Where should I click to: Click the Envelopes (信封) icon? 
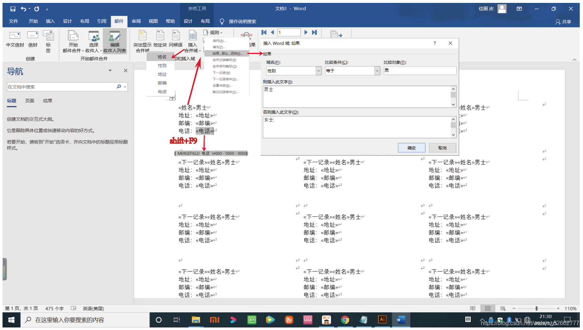[x=33, y=39]
